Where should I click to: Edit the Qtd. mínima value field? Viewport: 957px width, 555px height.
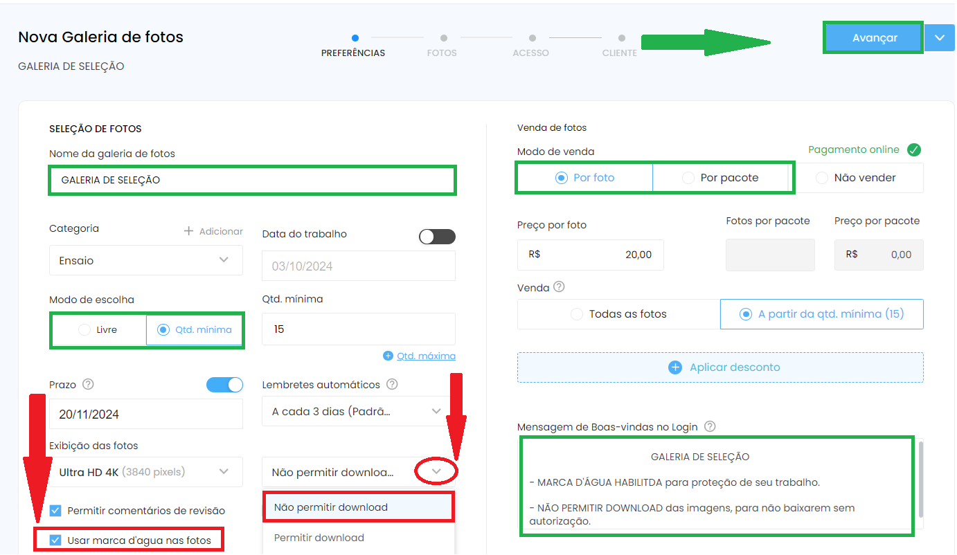coord(359,329)
